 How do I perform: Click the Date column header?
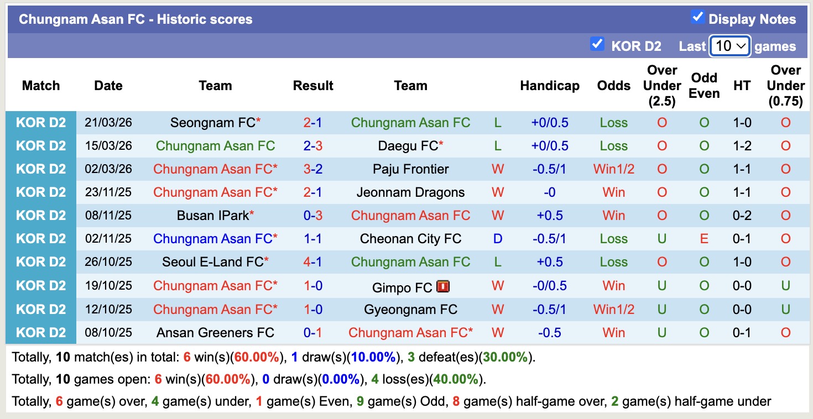pyautogui.click(x=108, y=86)
